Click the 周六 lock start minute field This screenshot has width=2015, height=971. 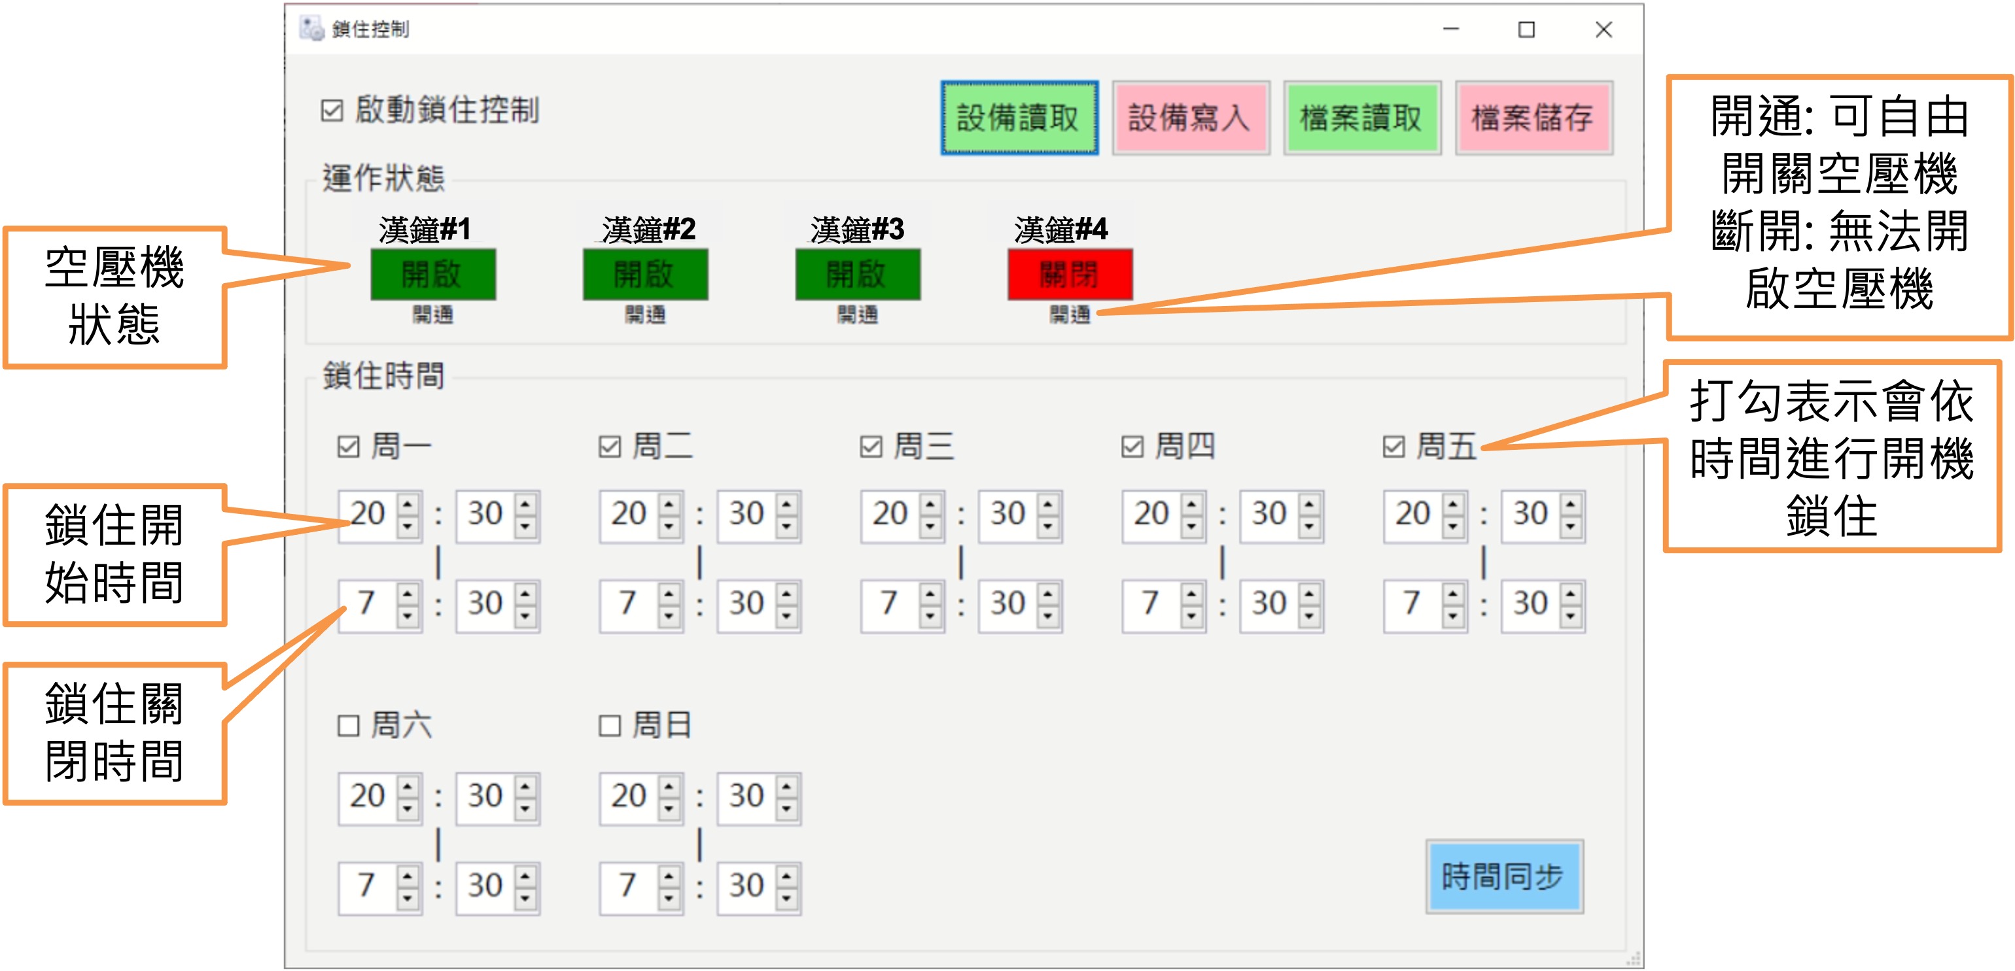point(484,796)
